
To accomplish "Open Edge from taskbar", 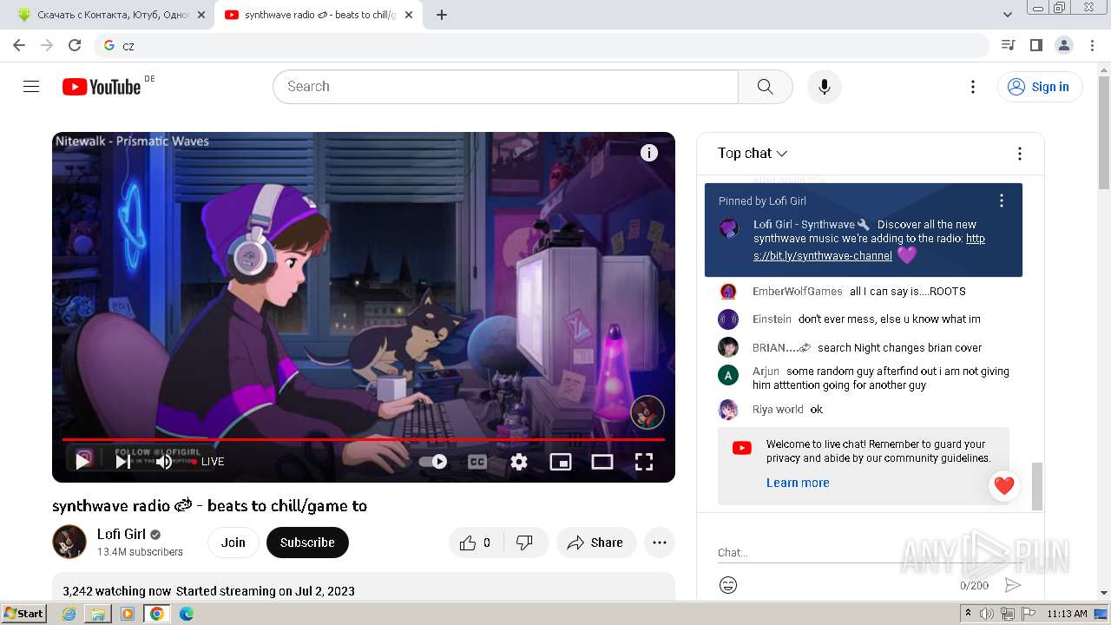I will 187,614.
